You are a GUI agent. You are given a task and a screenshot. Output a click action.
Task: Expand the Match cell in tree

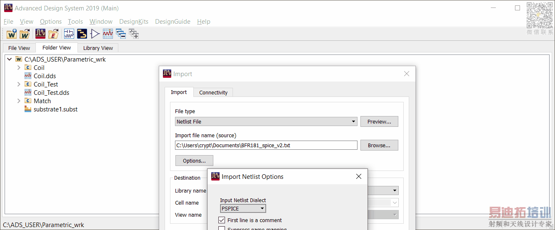19,101
